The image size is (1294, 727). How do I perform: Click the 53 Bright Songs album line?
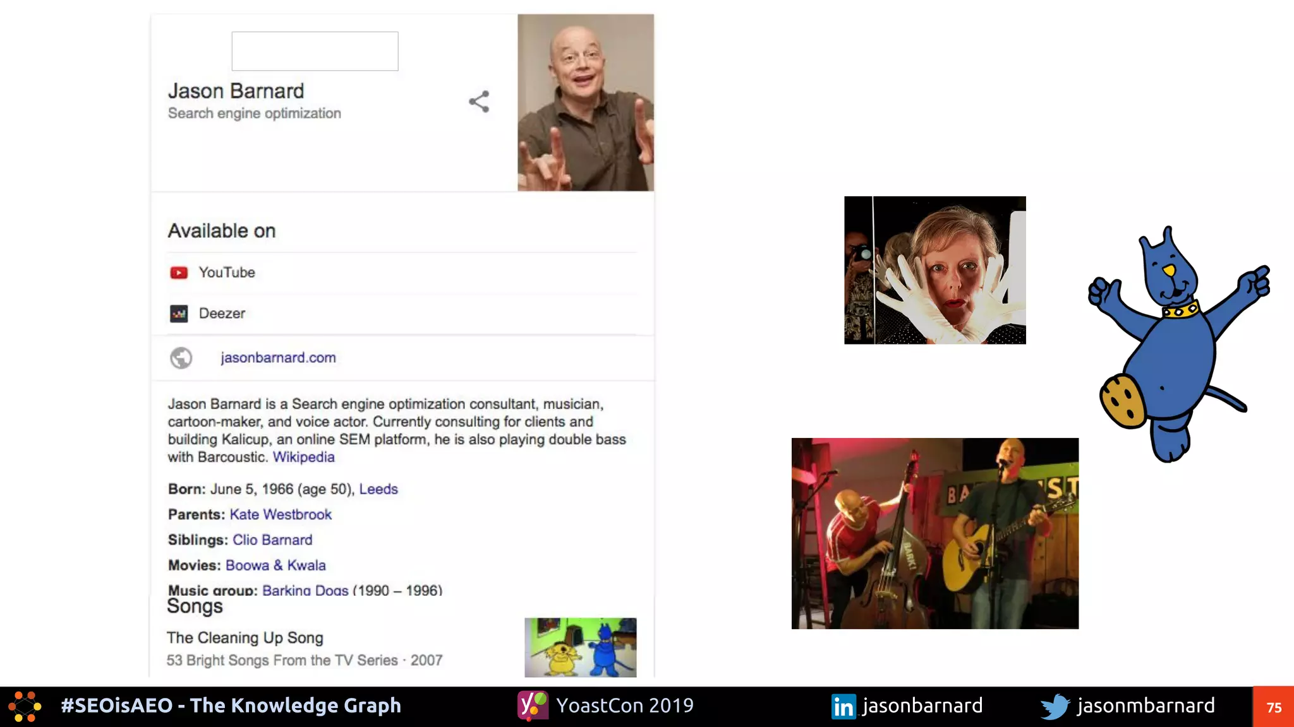pyautogui.click(x=305, y=660)
